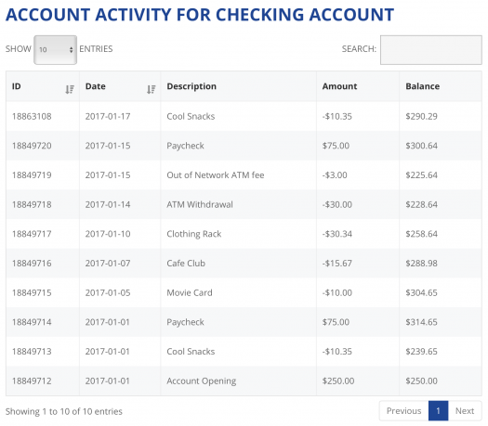Viewport: 488px width, 426px height.
Task: Click the $300.64 balance cell
Action: (421, 146)
